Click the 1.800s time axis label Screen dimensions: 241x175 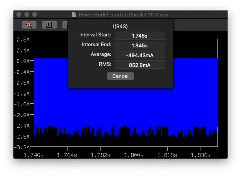134,155
